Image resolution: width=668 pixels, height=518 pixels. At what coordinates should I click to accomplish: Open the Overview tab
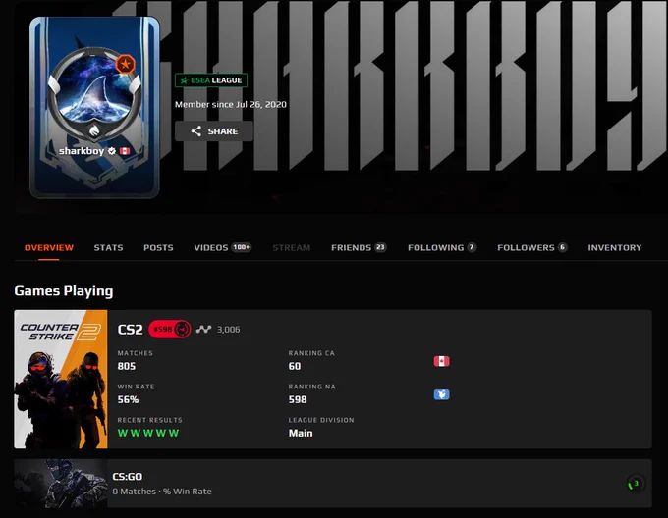48,247
